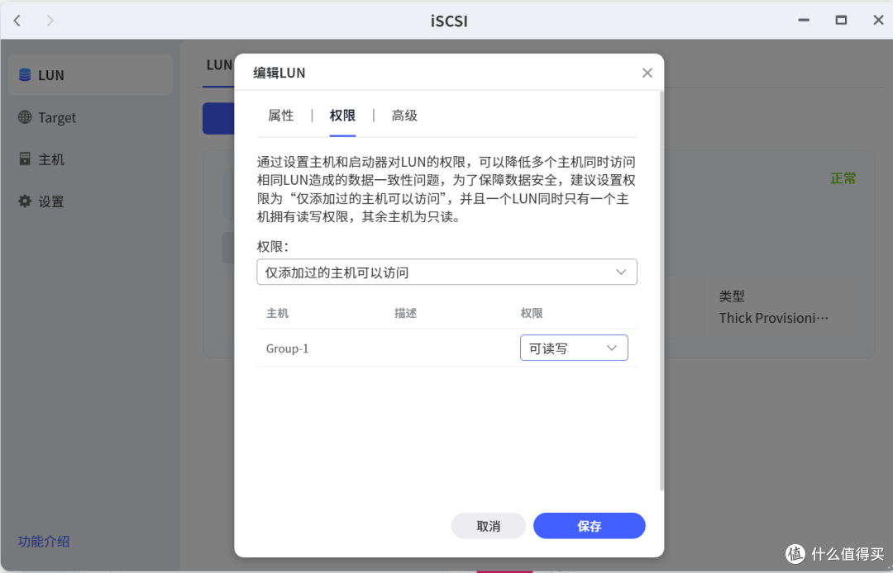Screen dimensions: 893x573
Task: Open 设置 label in the sidebar
Action: click(51, 201)
